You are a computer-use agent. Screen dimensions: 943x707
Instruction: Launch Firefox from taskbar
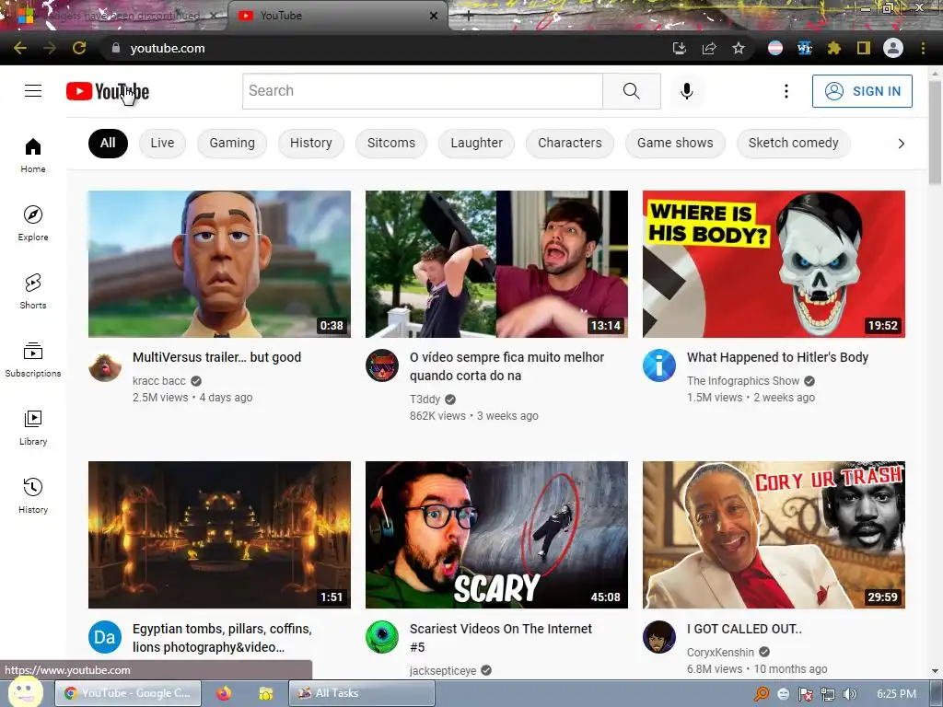pyautogui.click(x=224, y=693)
